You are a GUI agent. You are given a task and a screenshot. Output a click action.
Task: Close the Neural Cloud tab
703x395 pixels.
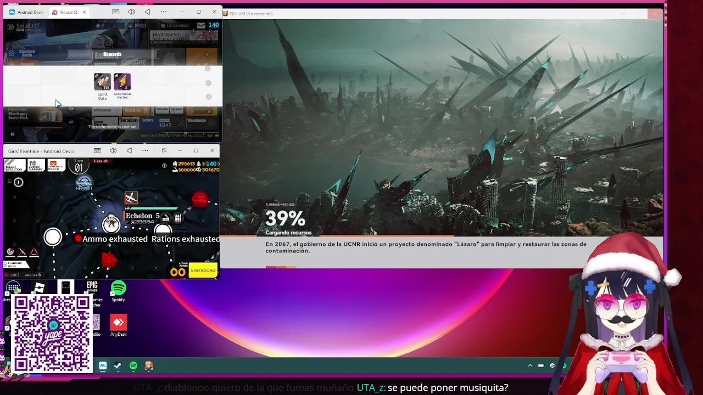click(x=84, y=12)
